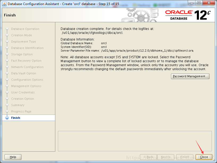Select Fast Recovery Option step
This screenshot has height=163, width=217.
[x=26, y=61]
